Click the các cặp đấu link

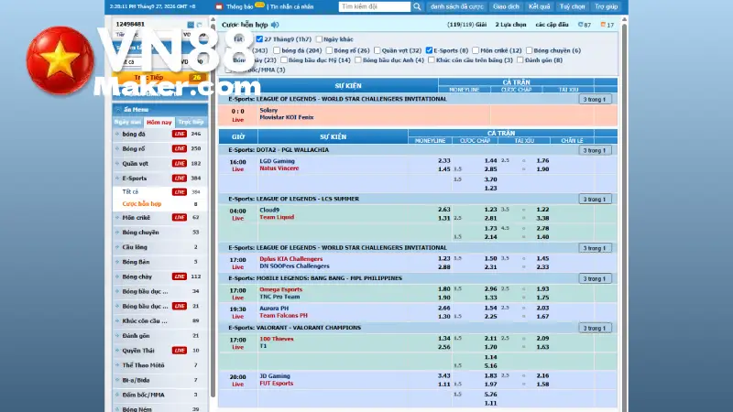pos(552,25)
